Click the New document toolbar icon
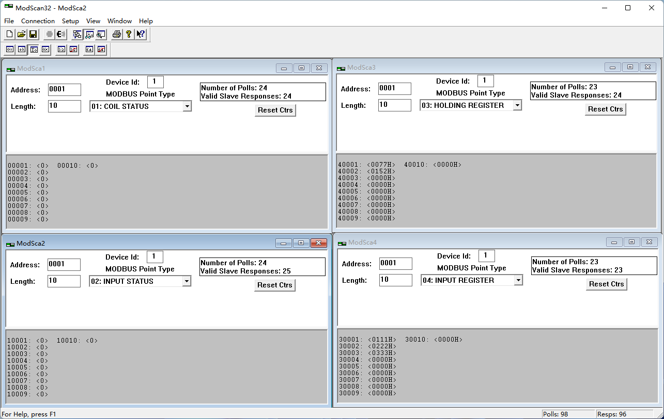 [9, 35]
